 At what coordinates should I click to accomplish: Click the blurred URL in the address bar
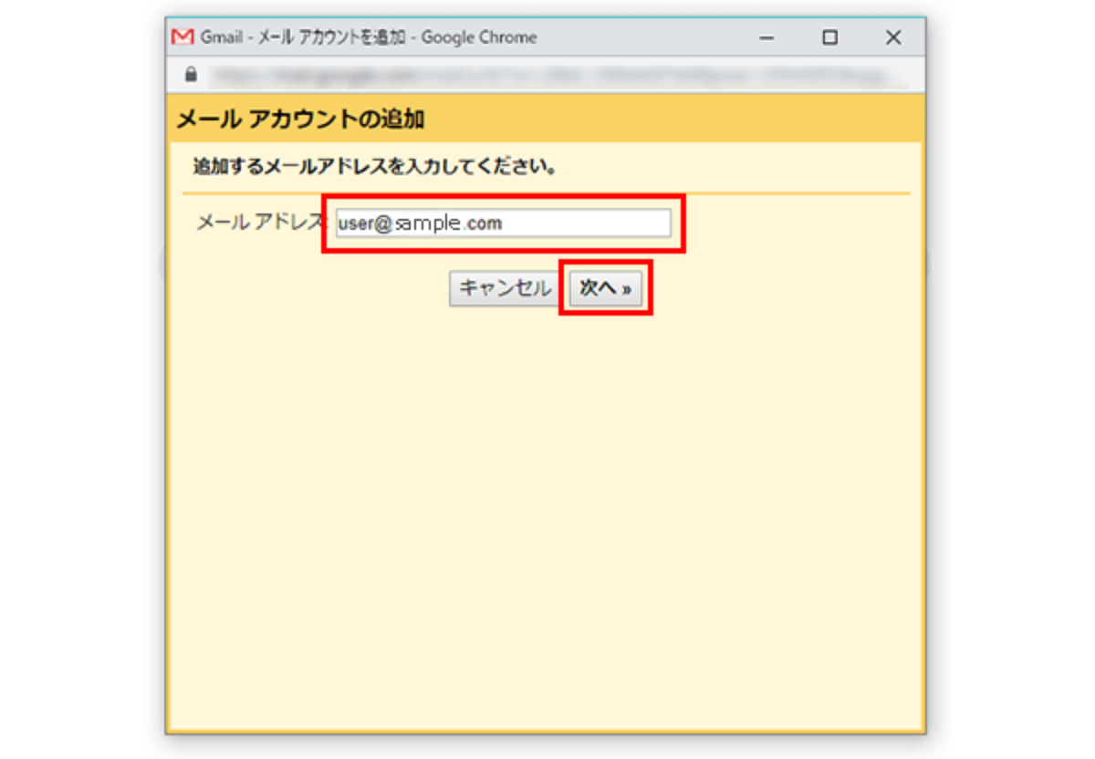click(547, 75)
